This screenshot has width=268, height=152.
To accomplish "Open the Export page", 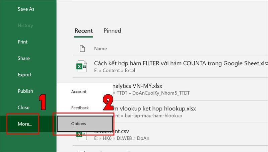I will [x=24, y=75].
